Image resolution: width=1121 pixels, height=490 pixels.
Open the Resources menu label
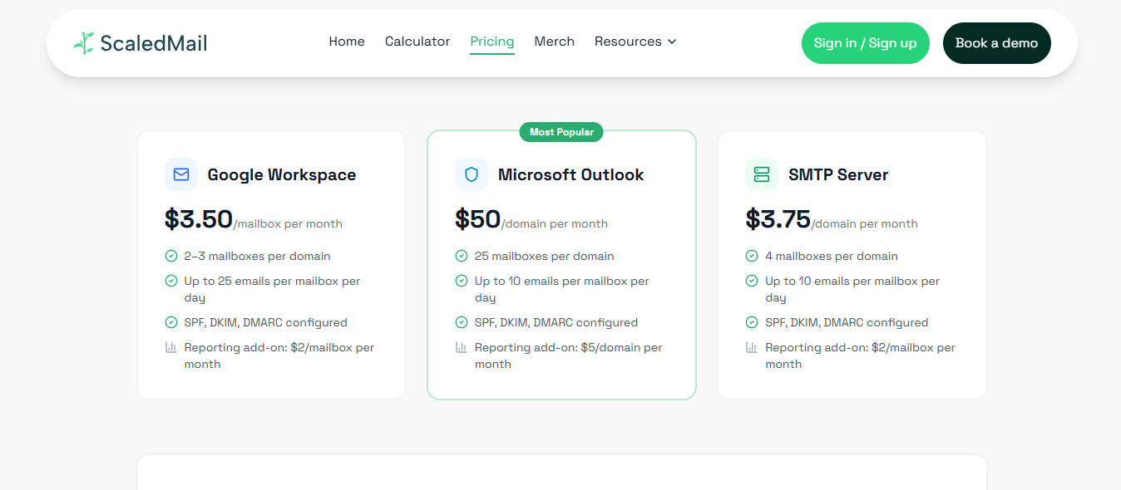click(628, 42)
